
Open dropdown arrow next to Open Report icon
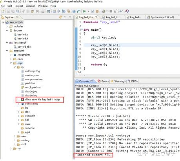coord(107,11)
